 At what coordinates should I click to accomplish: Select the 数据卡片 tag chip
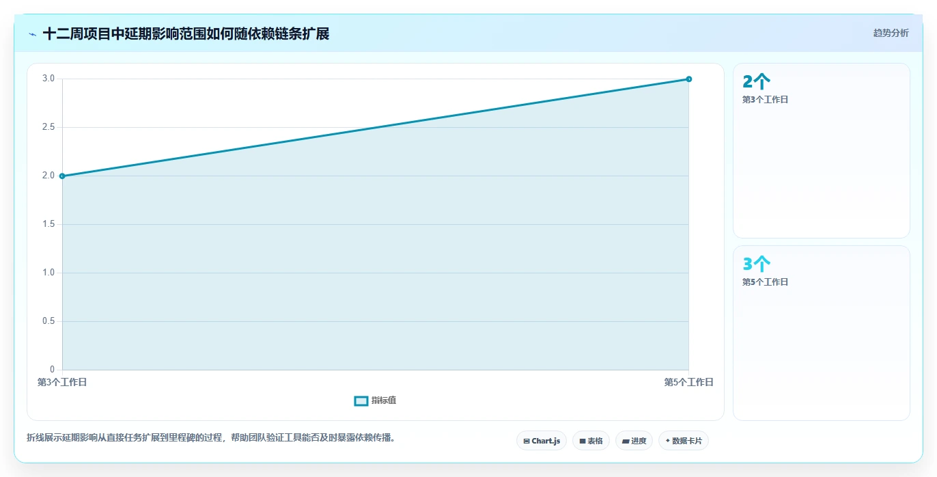point(684,441)
